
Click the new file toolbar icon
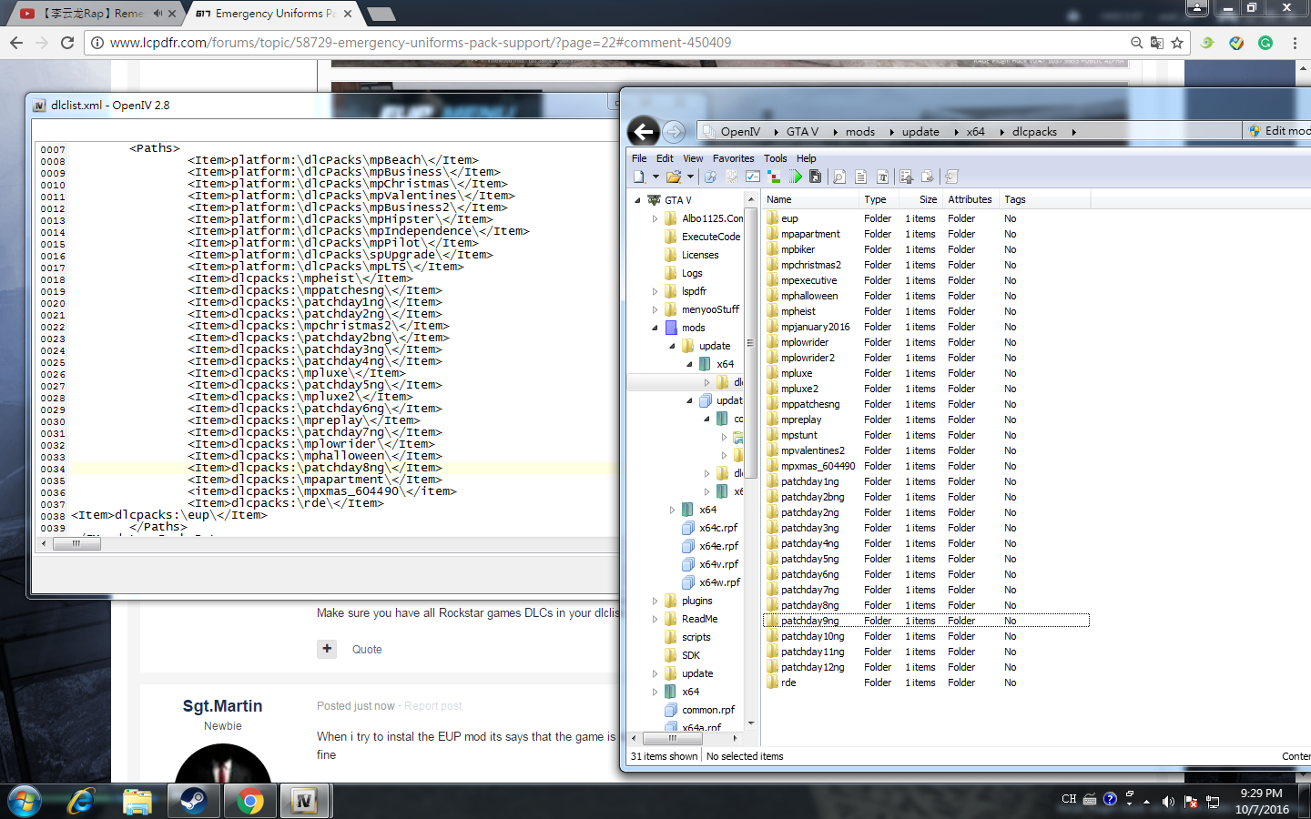click(639, 177)
